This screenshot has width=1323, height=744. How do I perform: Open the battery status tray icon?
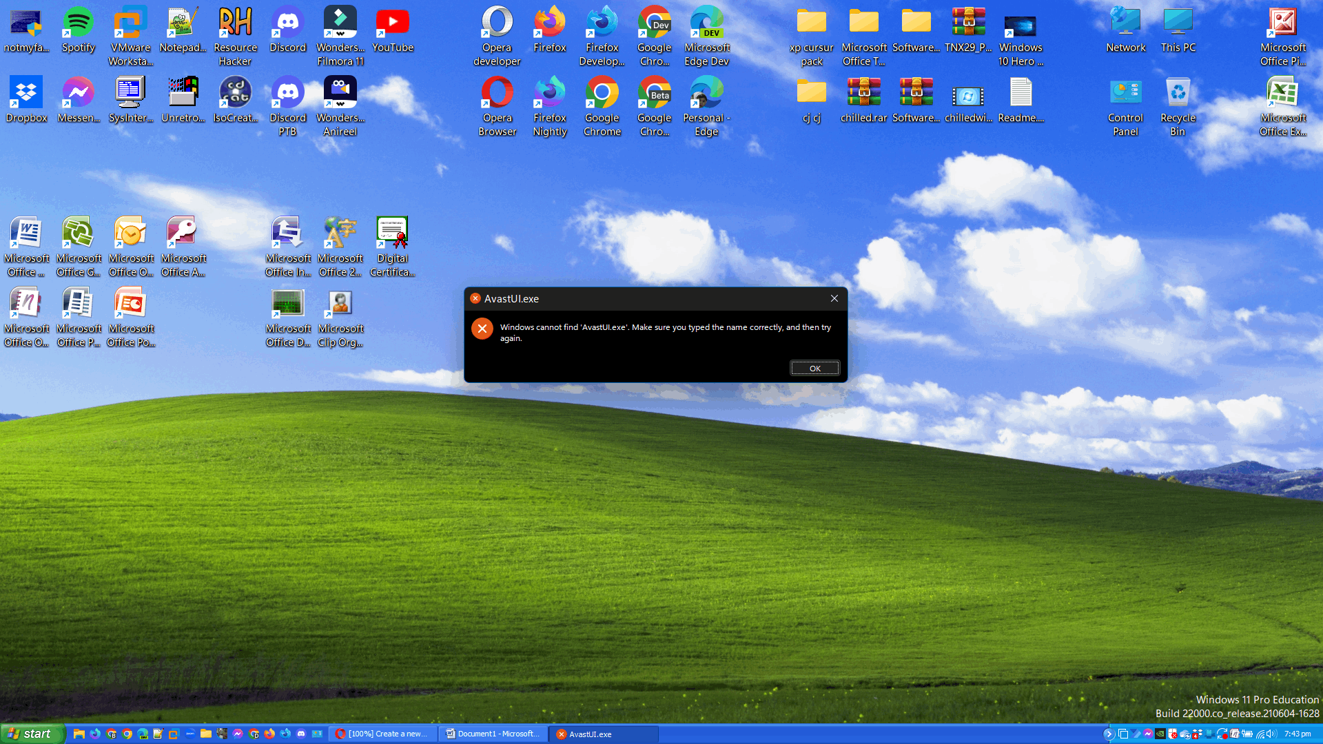(1247, 734)
